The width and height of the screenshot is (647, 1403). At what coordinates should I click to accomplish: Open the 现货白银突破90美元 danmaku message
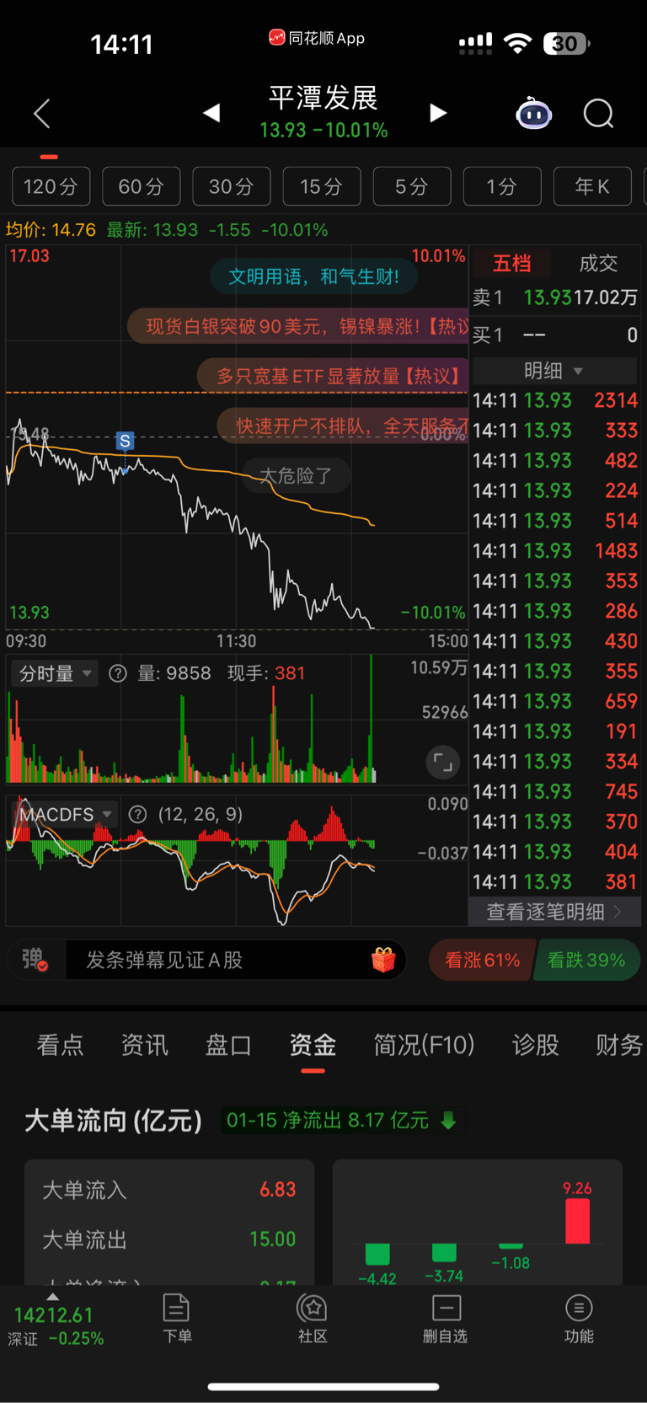pos(299,326)
